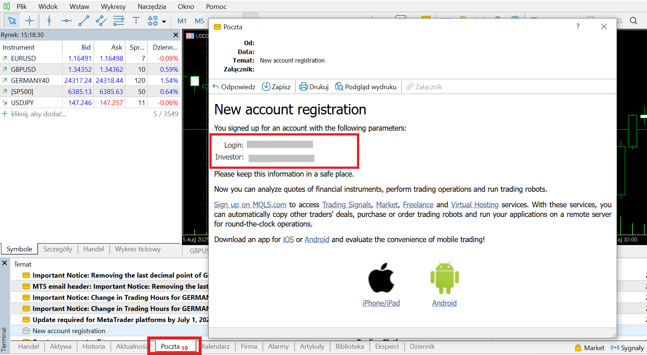647x355 pixels.
Task: Click the Market shopping bag button
Action: 590,348
